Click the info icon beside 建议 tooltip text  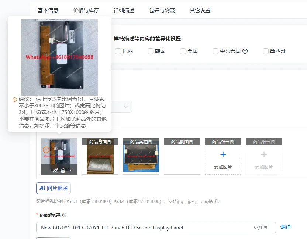15,100
